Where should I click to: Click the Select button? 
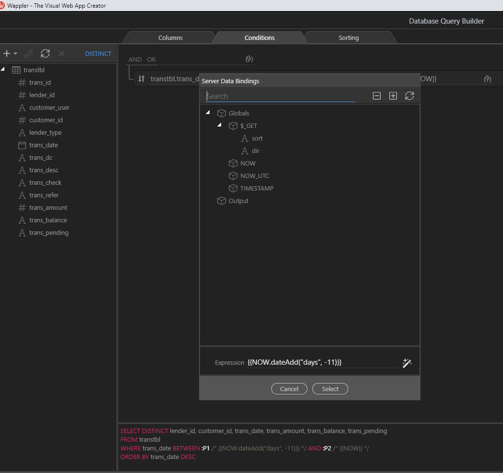(x=330, y=389)
